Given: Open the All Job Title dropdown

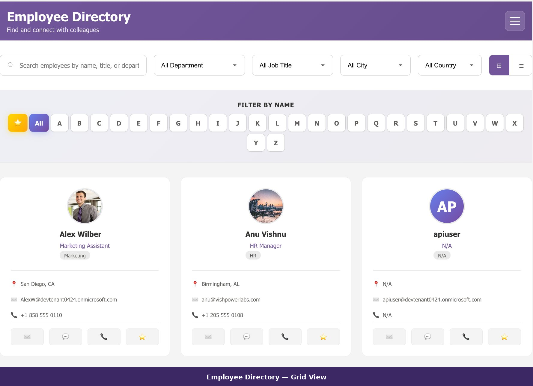Looking at the screenshot, I should click(293, 65).
